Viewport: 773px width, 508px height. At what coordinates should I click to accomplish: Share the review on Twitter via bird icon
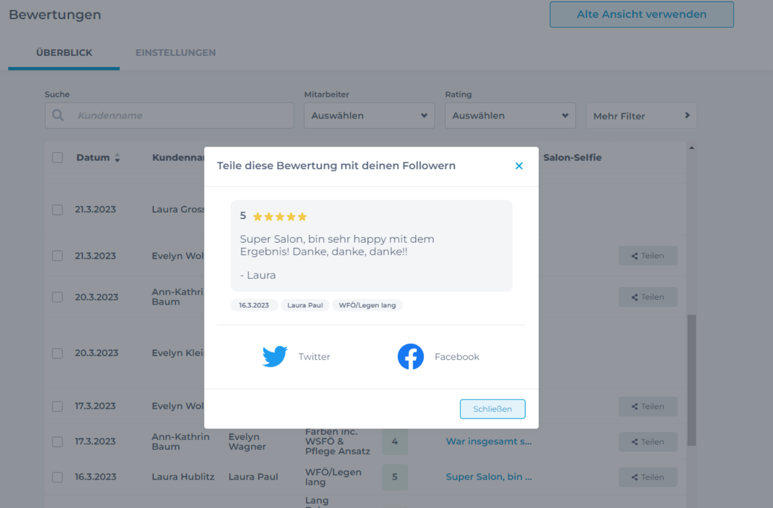(x=275, y=356)
